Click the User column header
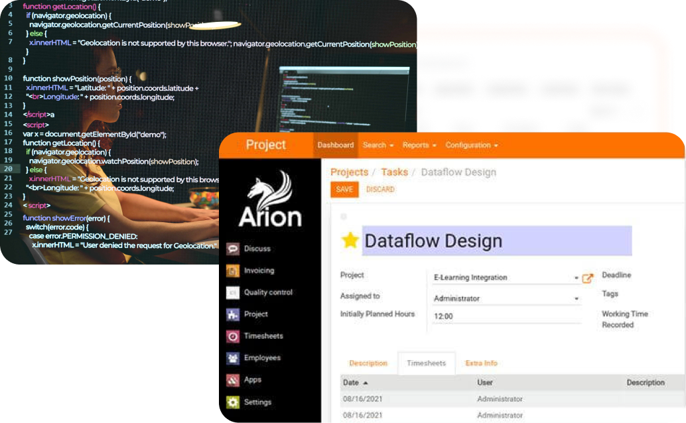Screen dimensions: 686x423 485,383
